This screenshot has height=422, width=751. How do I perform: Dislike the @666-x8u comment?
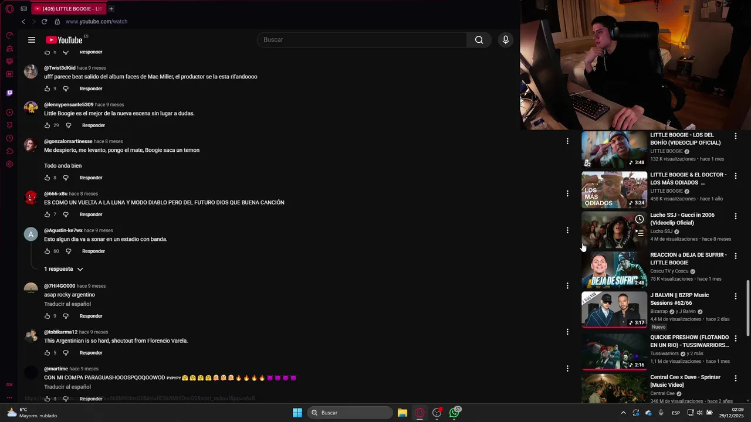click(66, 215)
